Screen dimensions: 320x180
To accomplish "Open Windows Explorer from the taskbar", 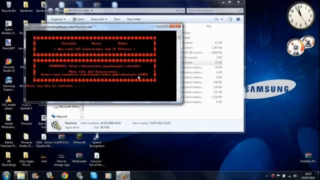I will coord(21,175).
